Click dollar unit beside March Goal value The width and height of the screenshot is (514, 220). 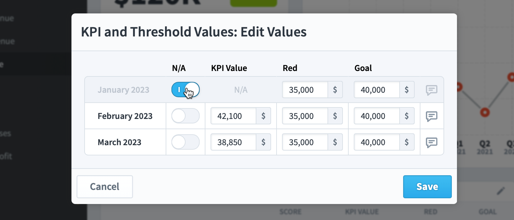pyautogui.click(x=407, y=142)
